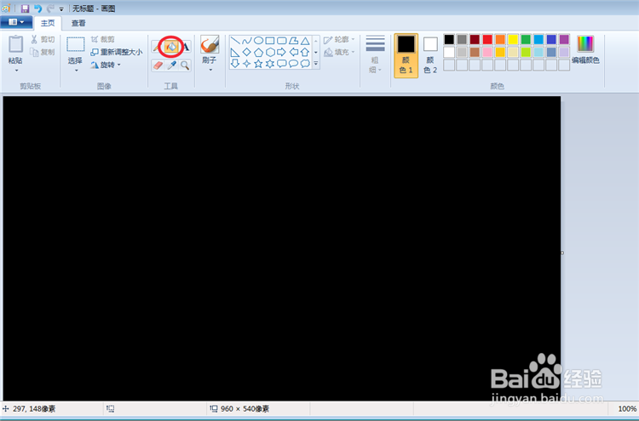The width and height of the screenshot is (639, 421).
Task: Choose the Oval shape
Action: (x=258, y=41)
